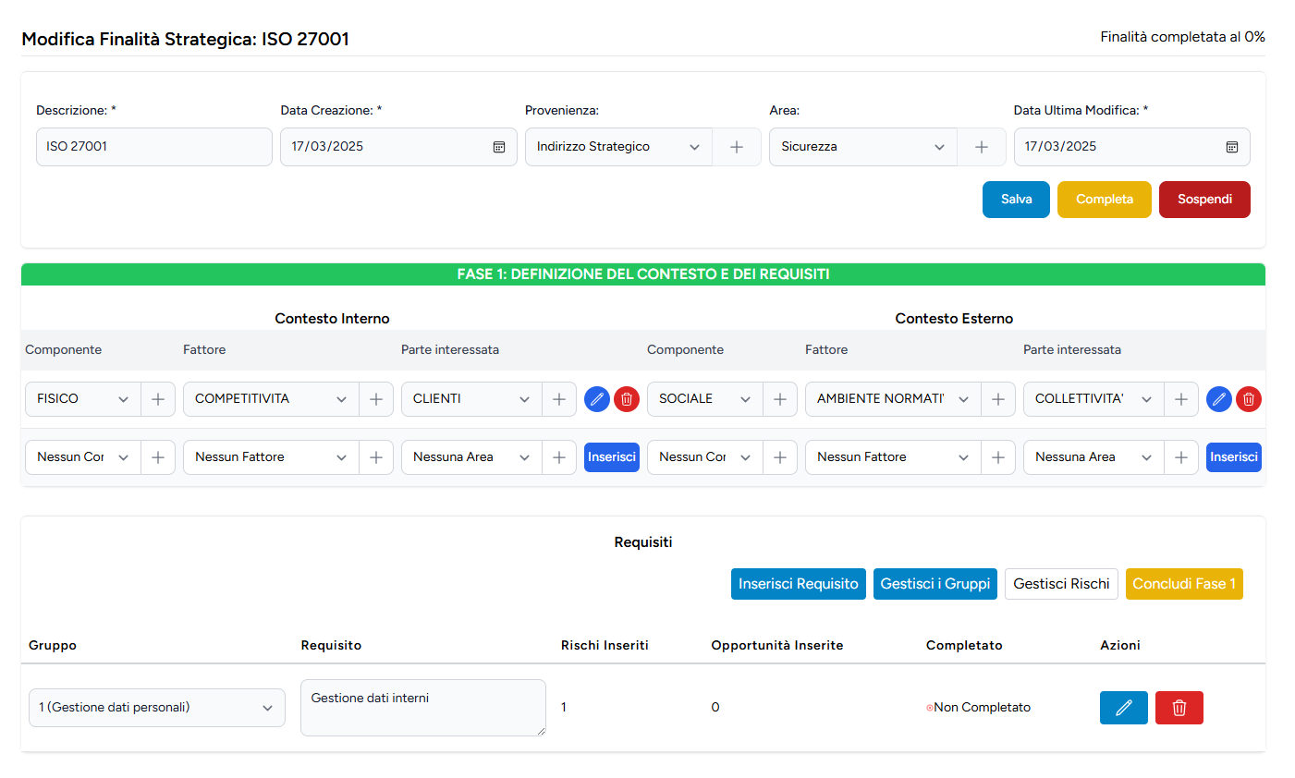Click the pencil edit icon in Contesto Interno row

[x=597, y=399]
